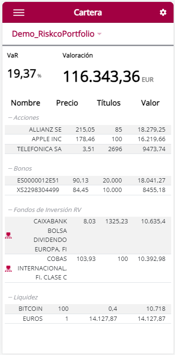Click the Precio column header
Viewport: 175px width, 355px height.
67,103
